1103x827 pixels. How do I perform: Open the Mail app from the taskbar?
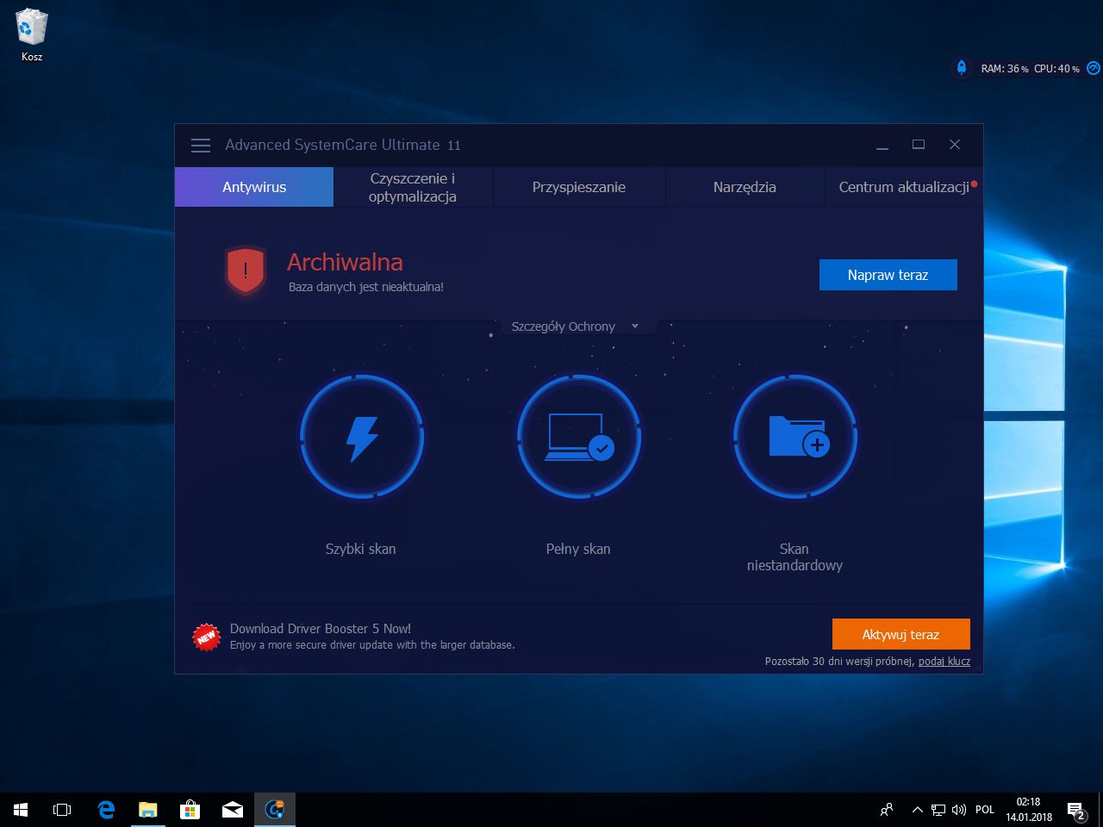point(232,810)
